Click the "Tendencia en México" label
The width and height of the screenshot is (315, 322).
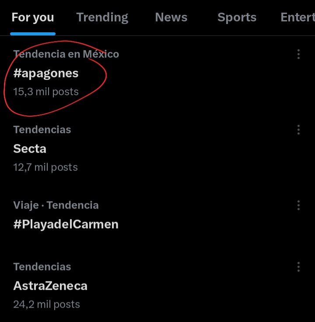[66, 54]
